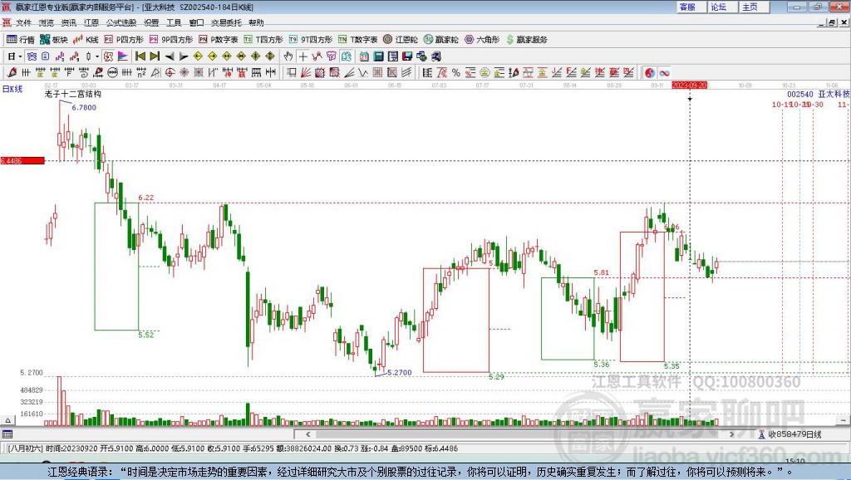
Task: Open the 六角形 hexagon tool
Action: click(482, 40)
